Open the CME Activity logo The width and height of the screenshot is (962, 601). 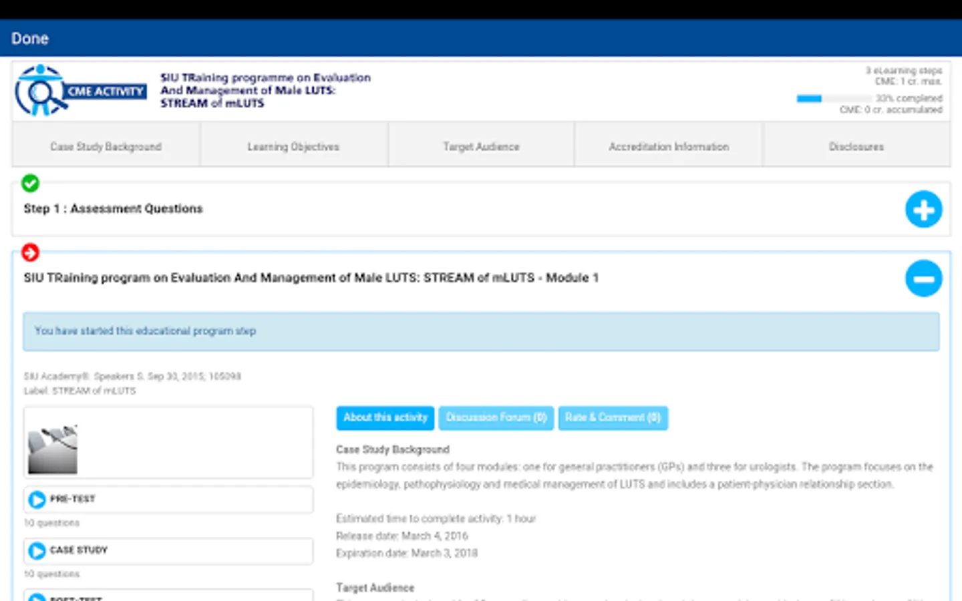click(x=81, y=91)
